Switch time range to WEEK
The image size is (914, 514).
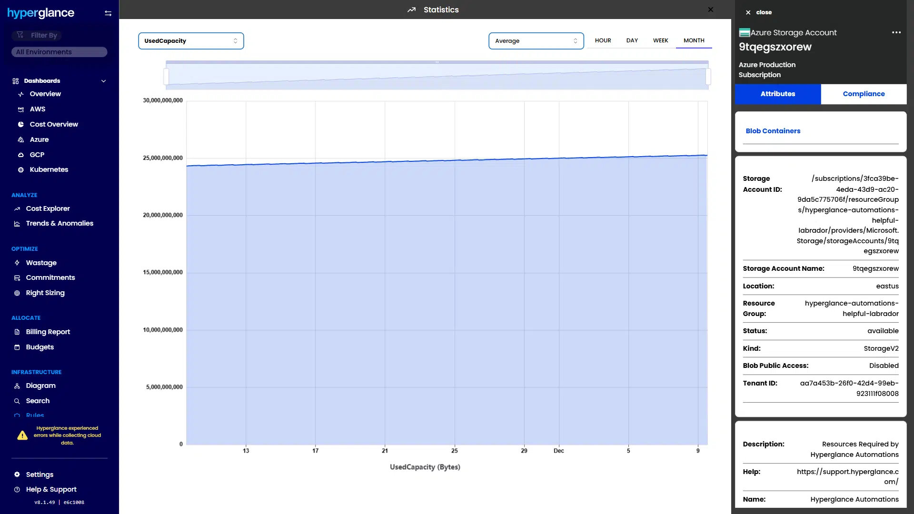pos(660,40)
